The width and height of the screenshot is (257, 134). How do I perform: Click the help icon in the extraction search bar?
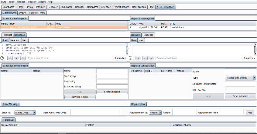pos(2,58)
